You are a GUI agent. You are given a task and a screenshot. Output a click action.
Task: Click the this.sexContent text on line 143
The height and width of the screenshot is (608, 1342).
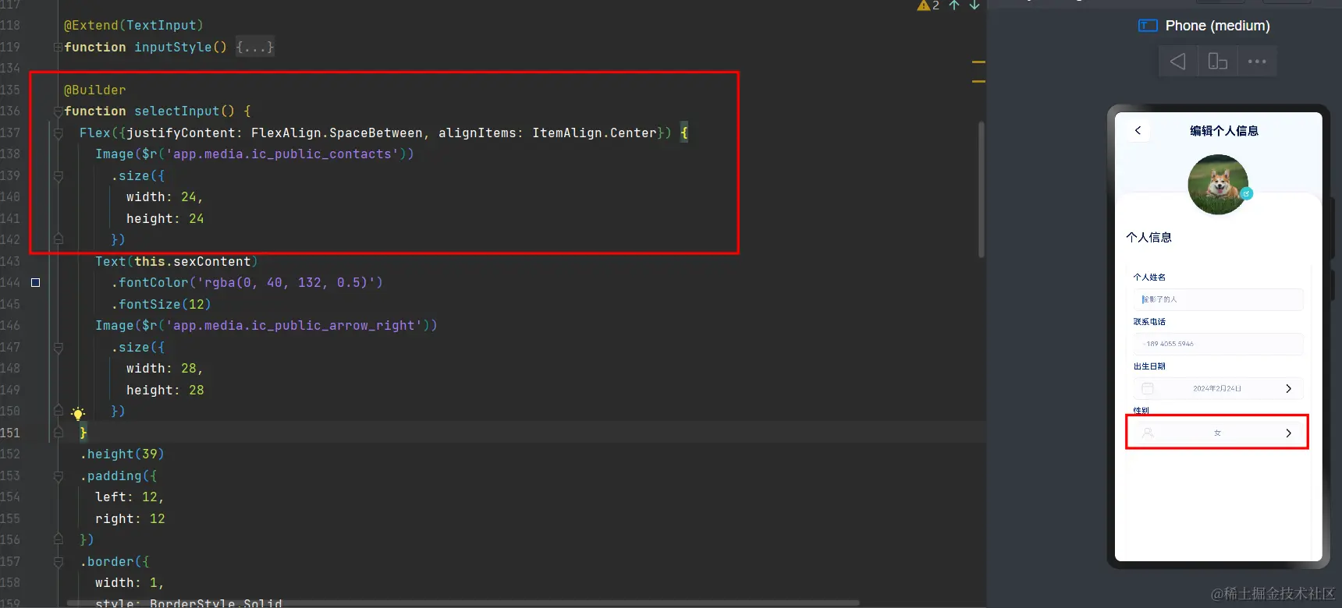coord(192,262)
